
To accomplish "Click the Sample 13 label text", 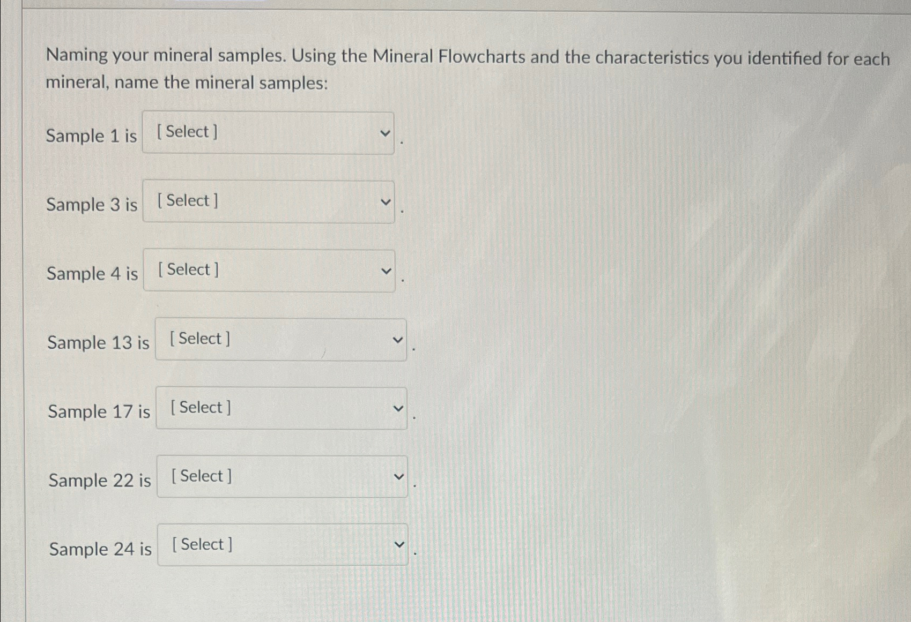I will (98, 343).
